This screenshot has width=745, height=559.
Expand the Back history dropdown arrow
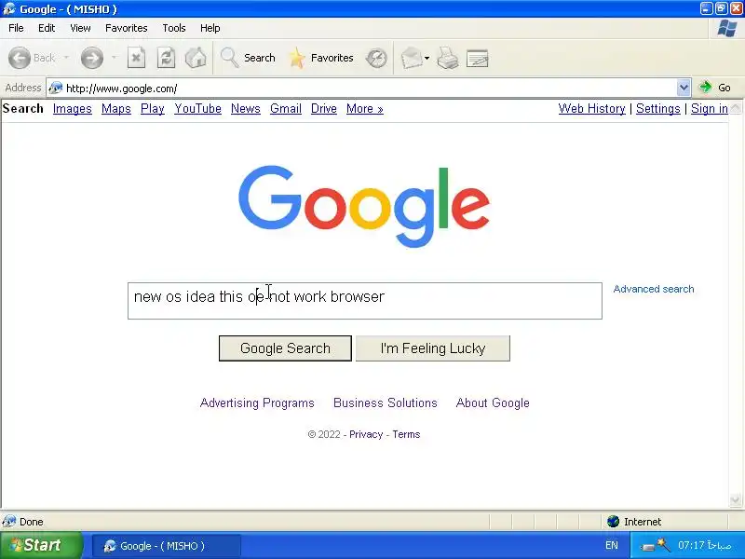coord(66,58)
